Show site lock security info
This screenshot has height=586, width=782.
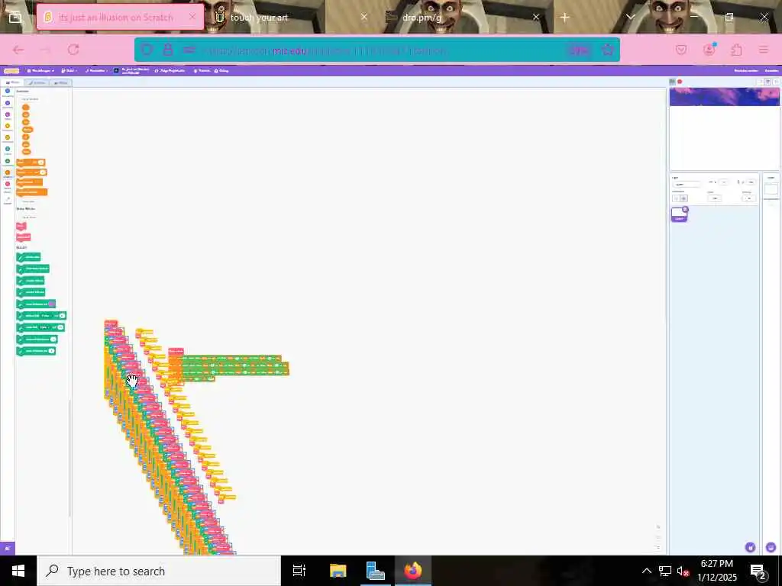coord(168,50)
